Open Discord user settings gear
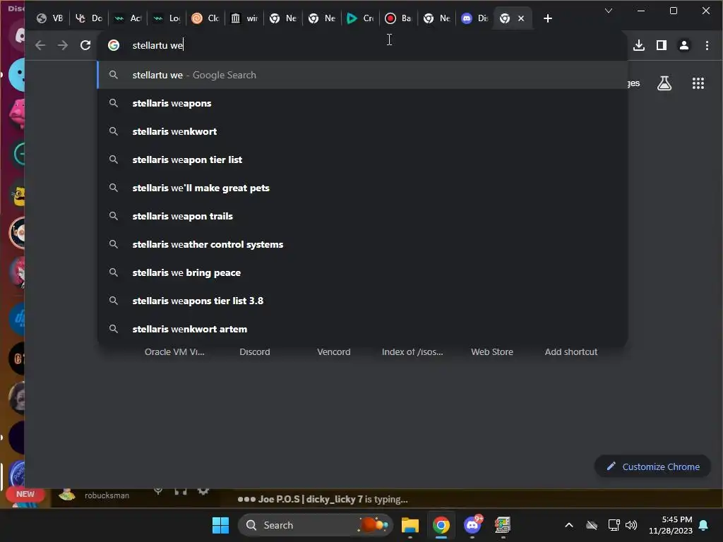Screen dimensions: 723x542 click(x=203, y=490)
